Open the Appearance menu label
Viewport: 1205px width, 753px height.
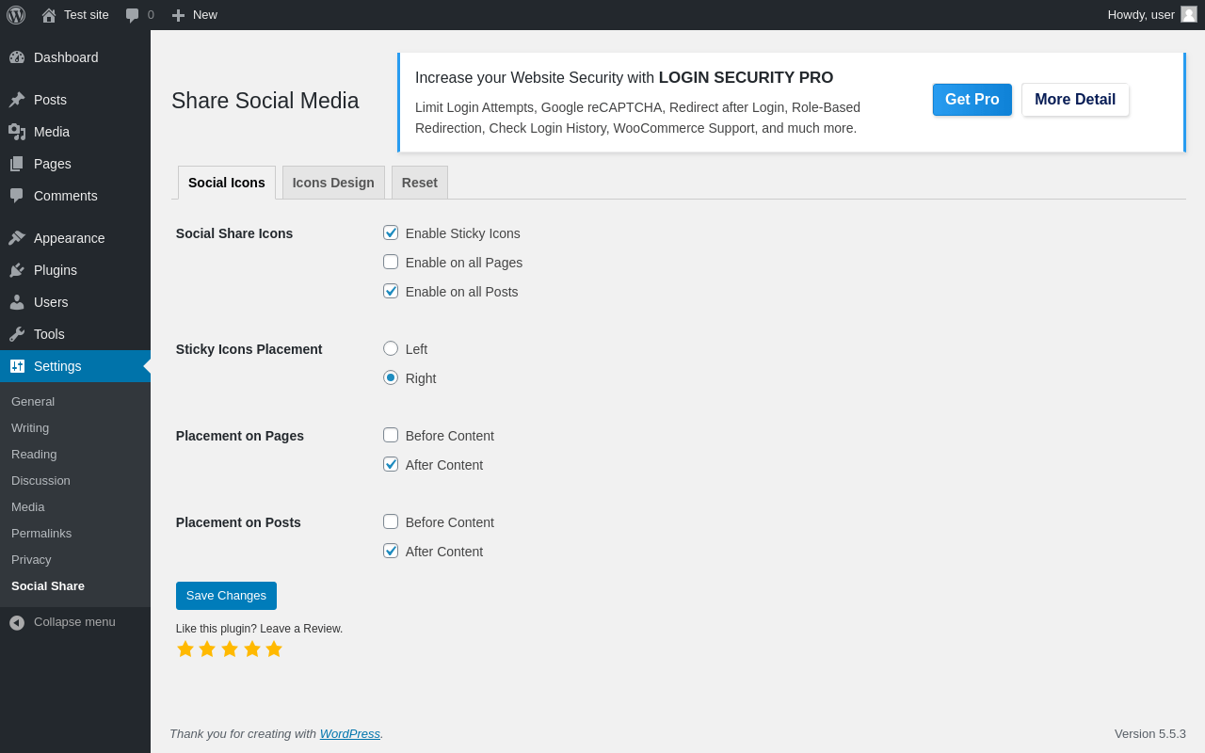[70, 238]
